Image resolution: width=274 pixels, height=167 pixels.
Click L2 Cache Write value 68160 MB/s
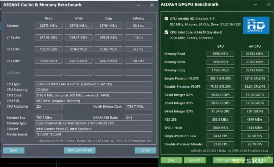tap(78, 49)
